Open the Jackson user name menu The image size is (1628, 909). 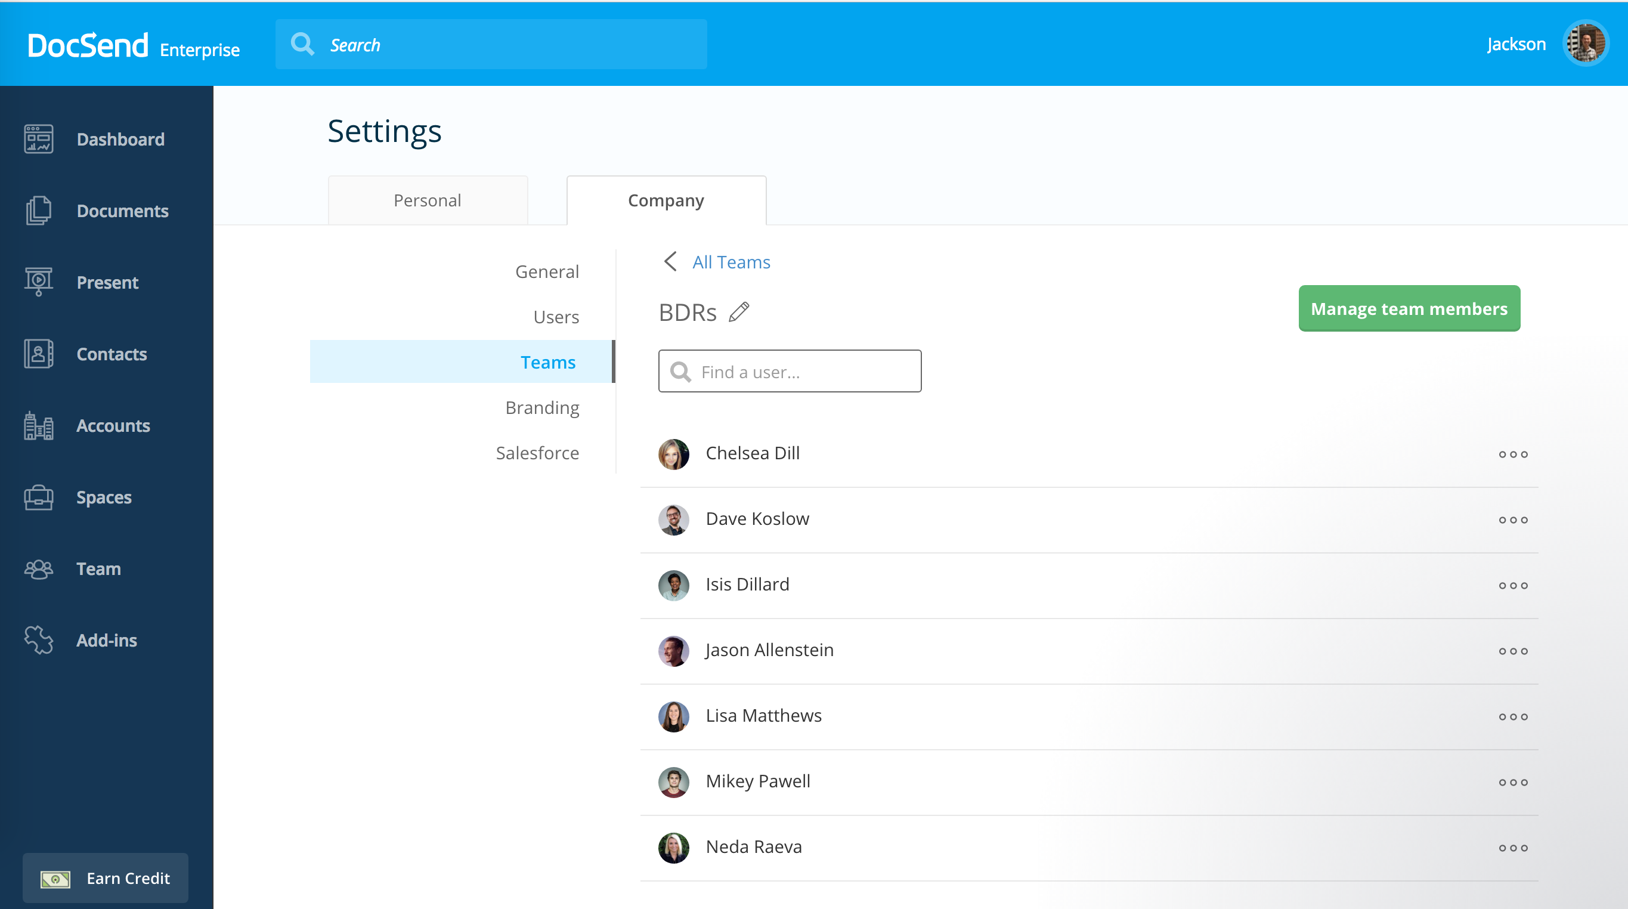(1516, 44)
